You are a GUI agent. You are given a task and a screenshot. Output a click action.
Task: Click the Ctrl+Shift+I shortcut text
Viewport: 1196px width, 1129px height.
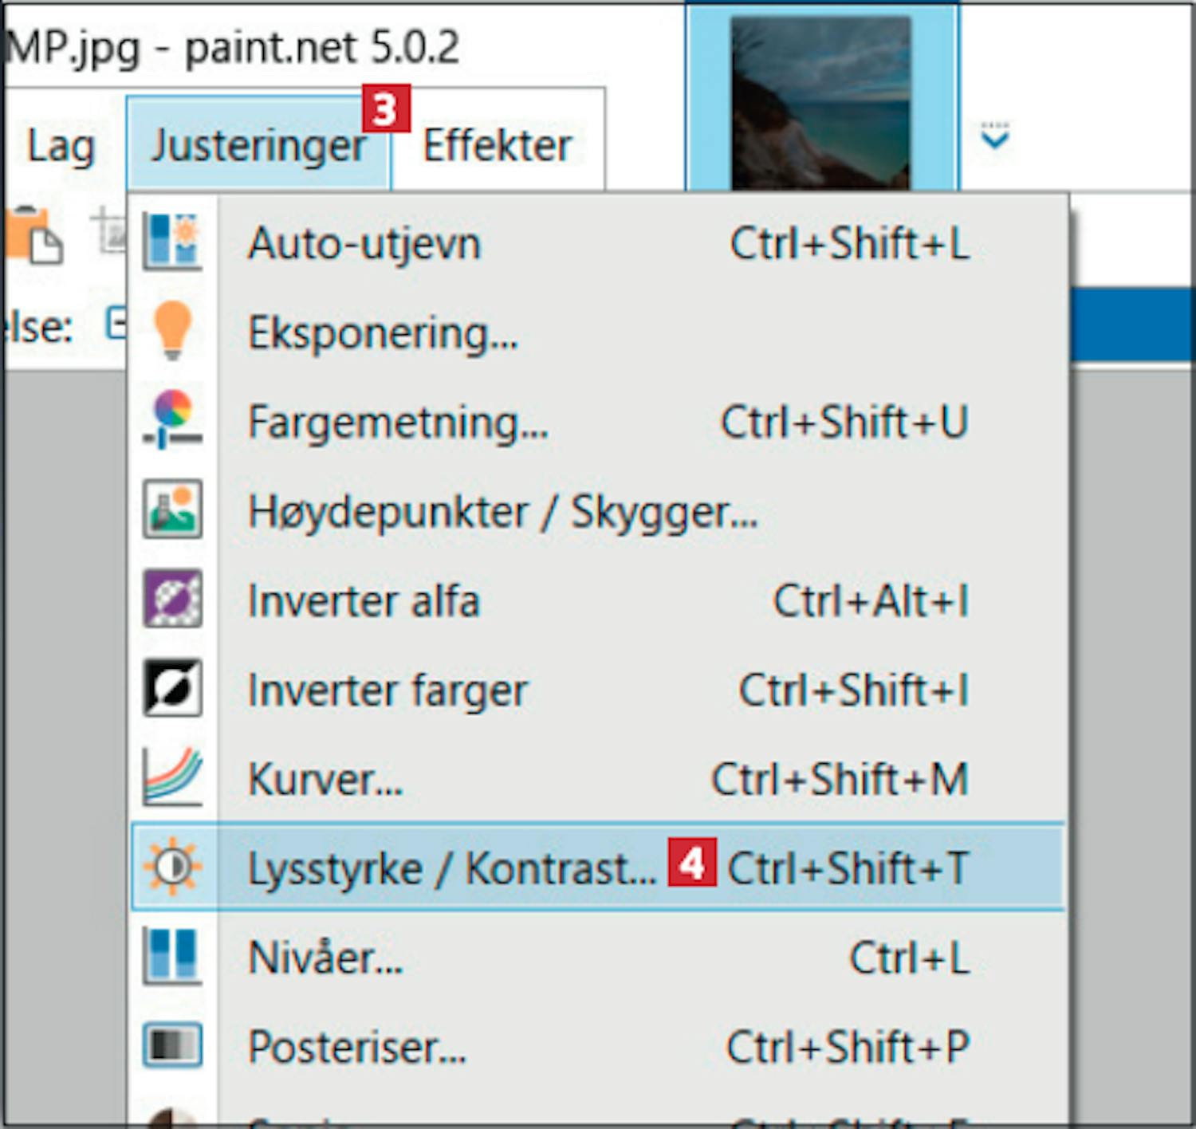point(854,689)
